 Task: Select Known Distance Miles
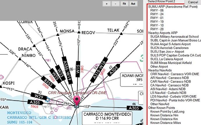[x=165, y=123]
